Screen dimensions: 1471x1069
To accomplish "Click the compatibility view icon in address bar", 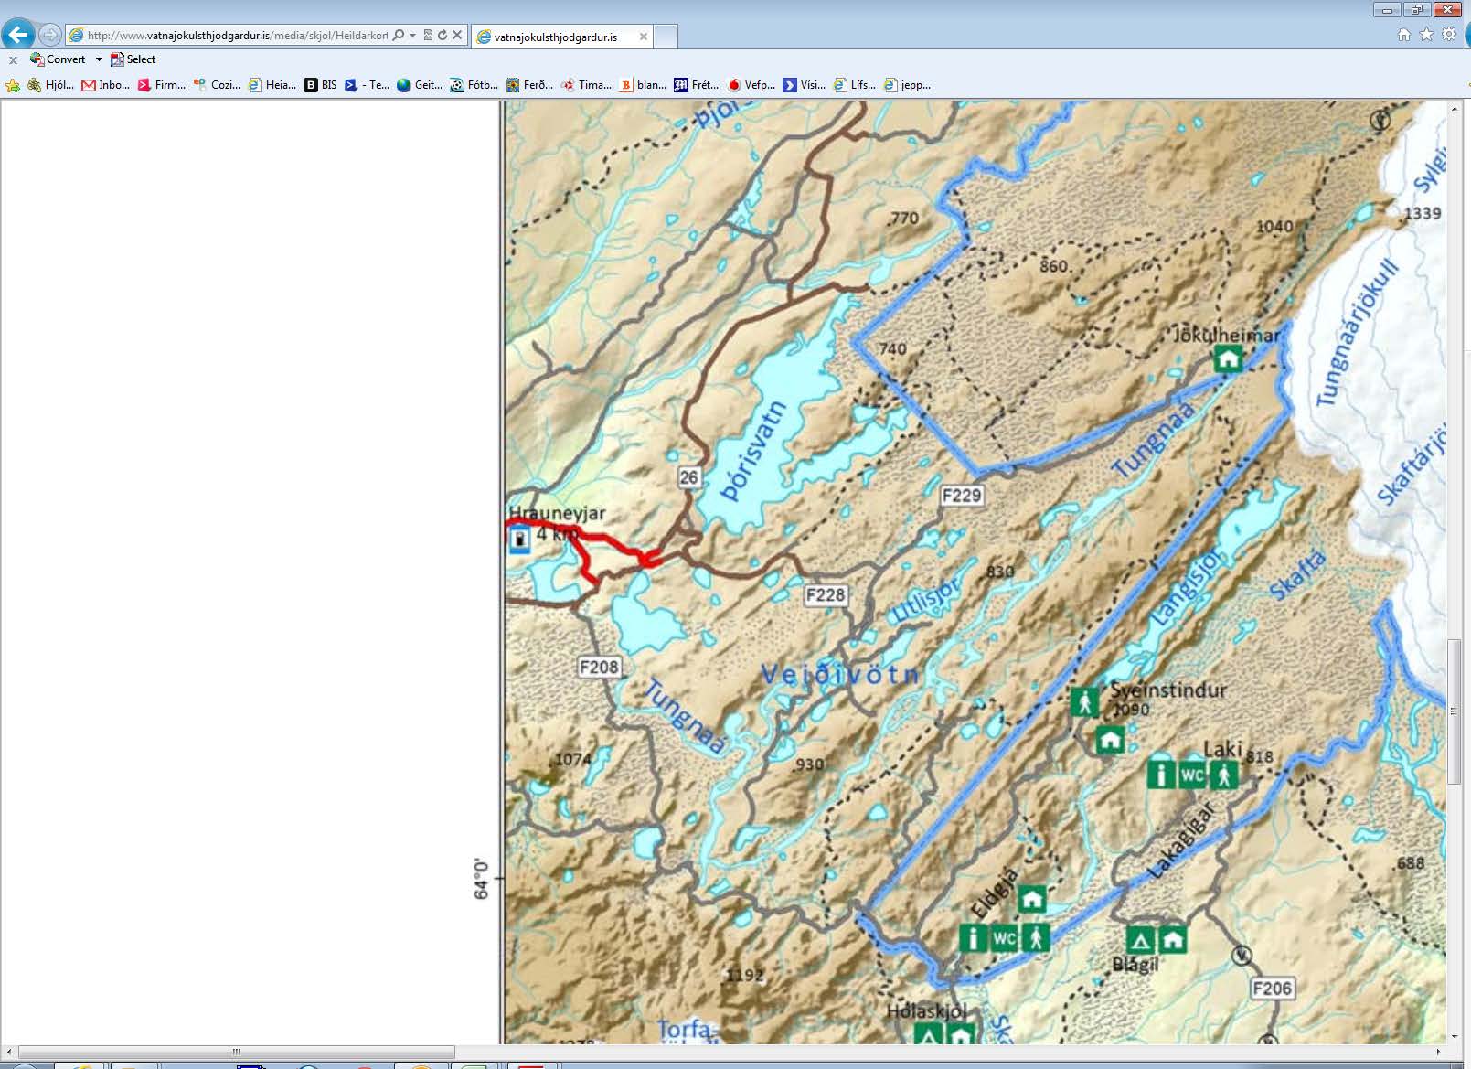I will pos(428,36).
